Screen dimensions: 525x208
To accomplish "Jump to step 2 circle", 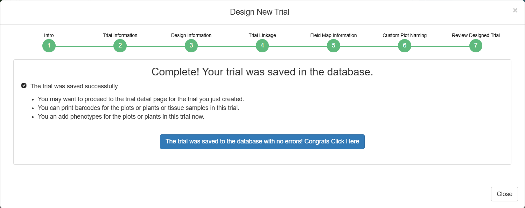I will click(x=120, y=46).
